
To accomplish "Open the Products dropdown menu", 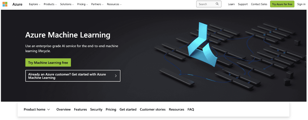I will [x=50, y=4].
